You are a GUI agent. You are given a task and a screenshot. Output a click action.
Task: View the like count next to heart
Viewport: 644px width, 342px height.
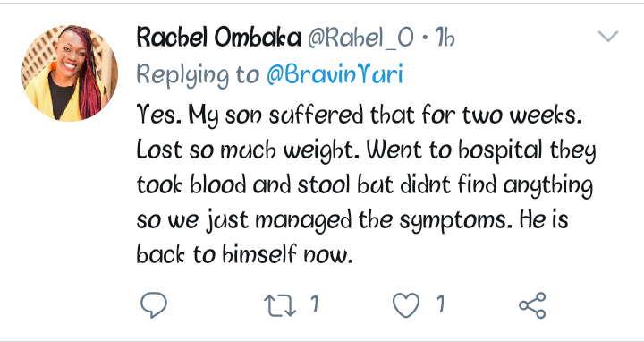[440, 304]
